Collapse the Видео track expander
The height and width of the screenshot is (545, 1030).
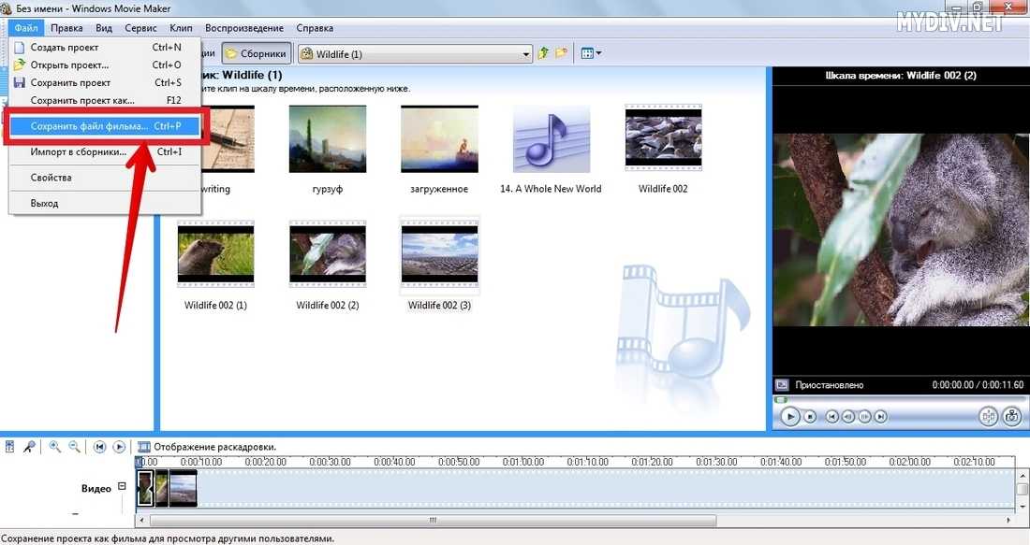click(122, 487)
